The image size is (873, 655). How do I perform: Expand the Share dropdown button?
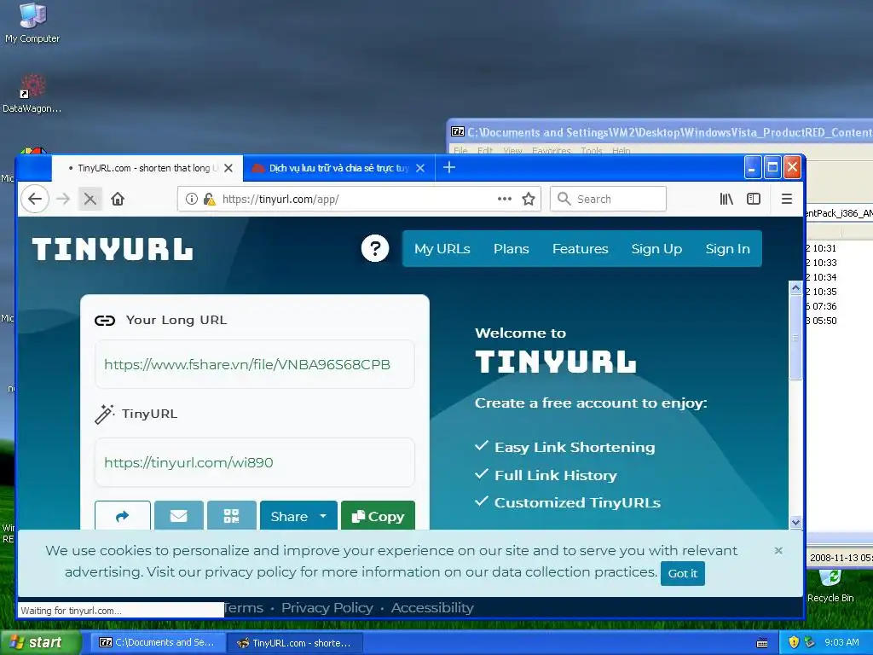coord(298,516)
